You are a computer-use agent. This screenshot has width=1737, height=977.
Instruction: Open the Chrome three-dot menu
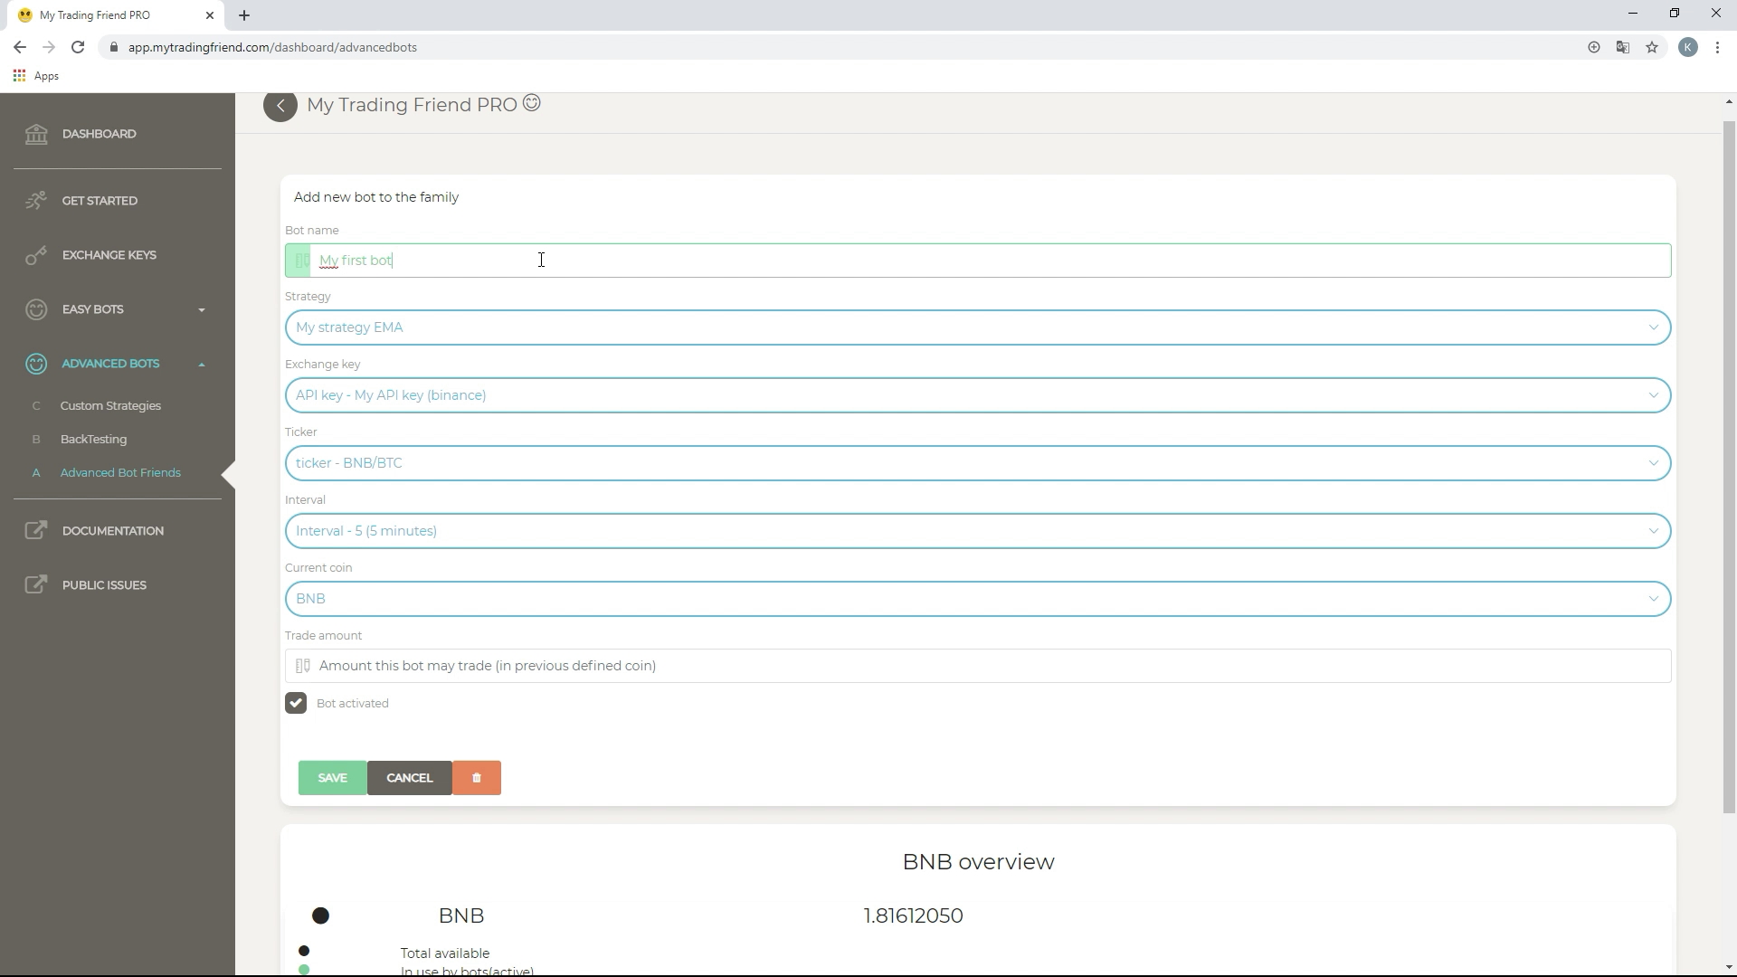click(x=1717, y=47)
